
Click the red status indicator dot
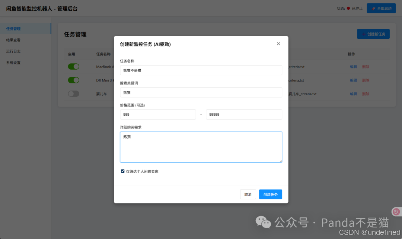348,8
